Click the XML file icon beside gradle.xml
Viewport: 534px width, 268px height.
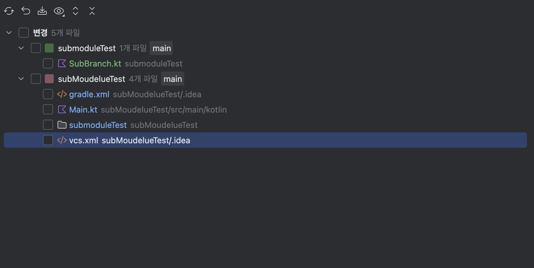pos(62,94)
